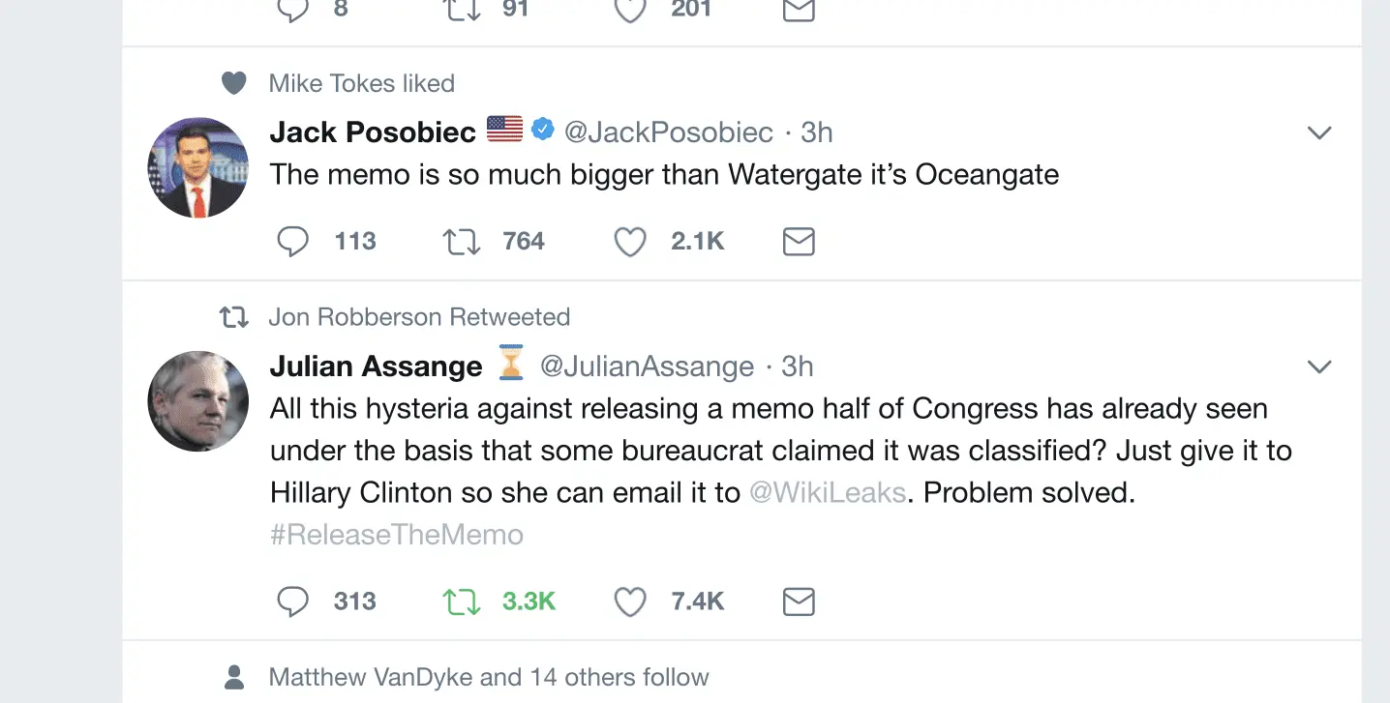
Task: Like Jack Posobiec's Watergate tweet
Action: tap(630, 241)
